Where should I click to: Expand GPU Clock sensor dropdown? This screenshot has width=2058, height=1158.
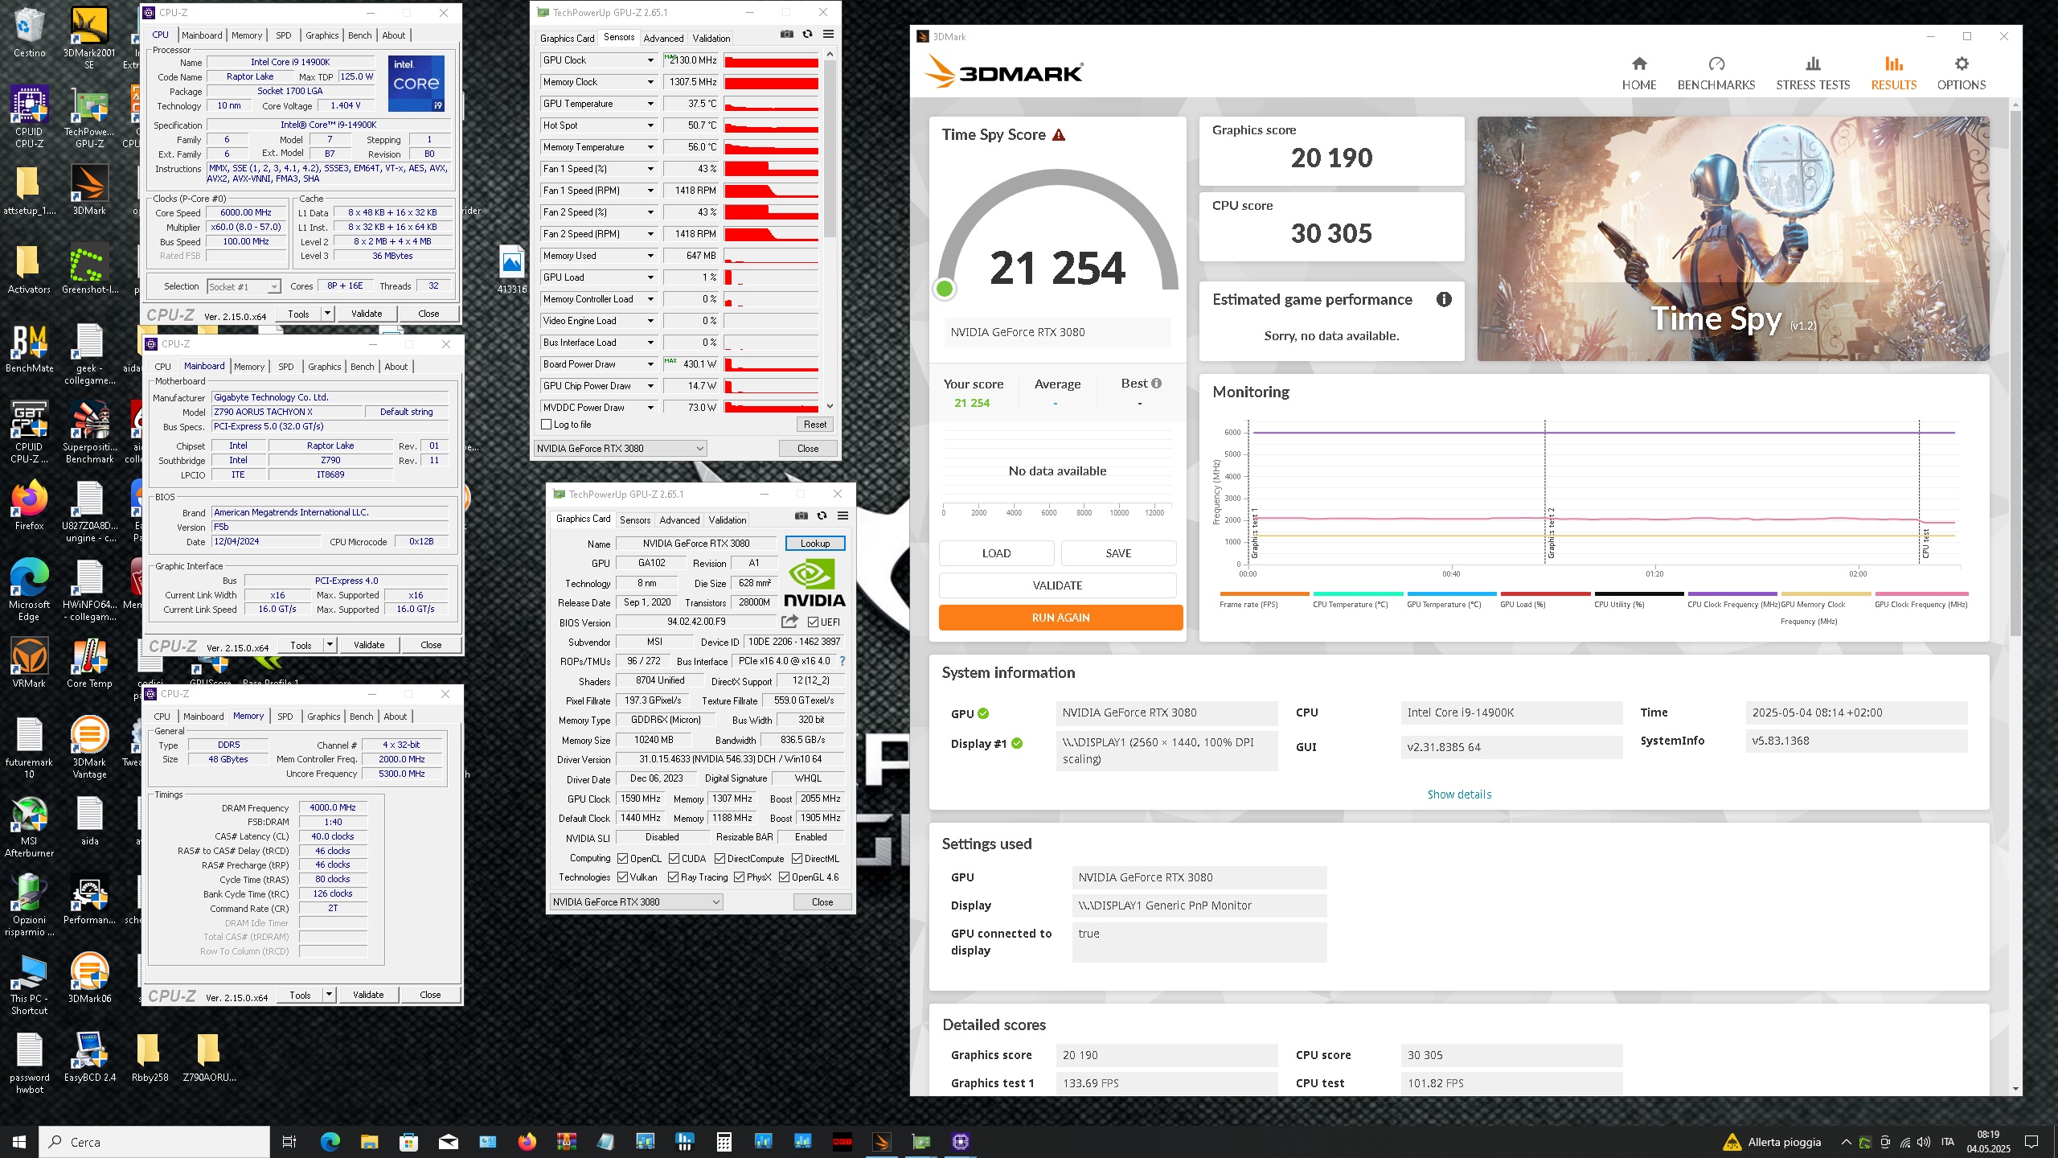coord(650,60)
